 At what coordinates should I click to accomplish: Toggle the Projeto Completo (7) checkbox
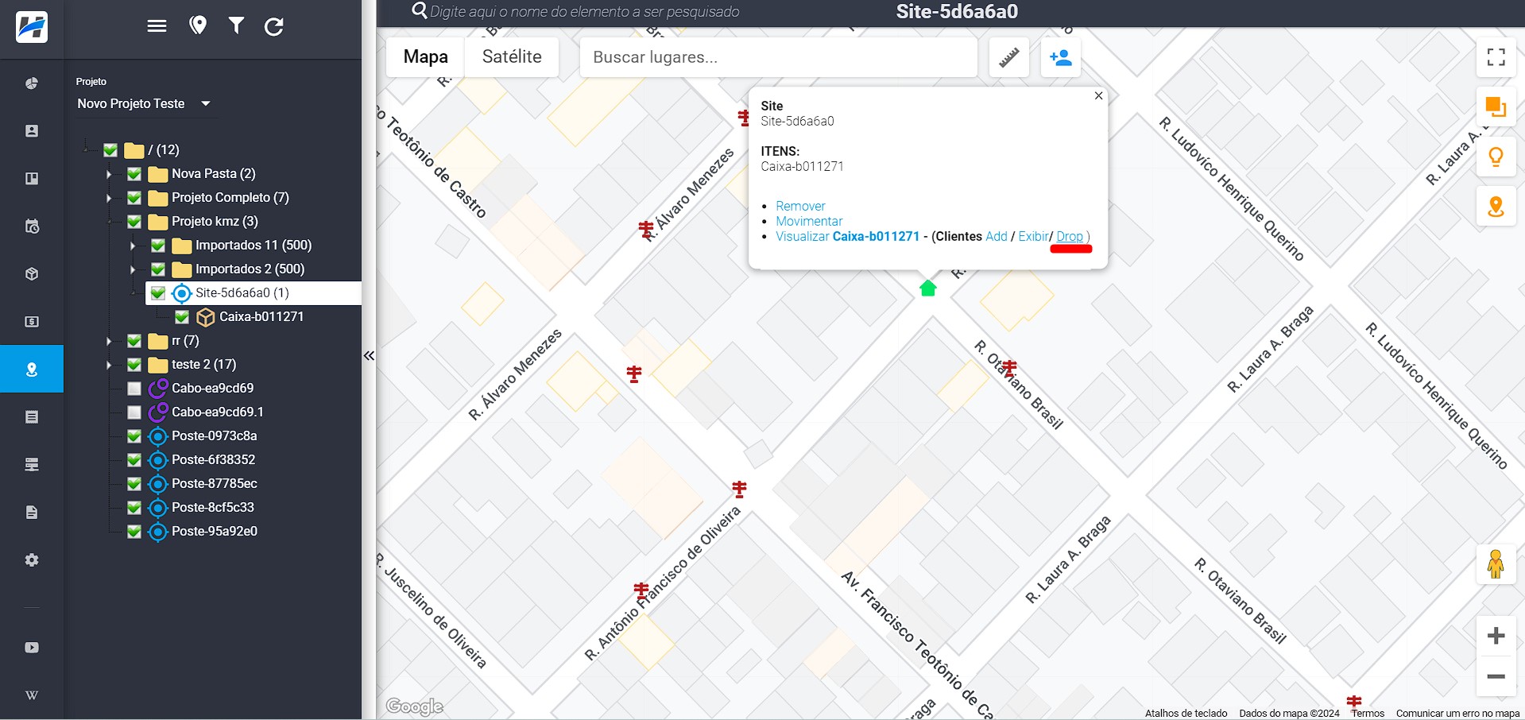point(134,198)
